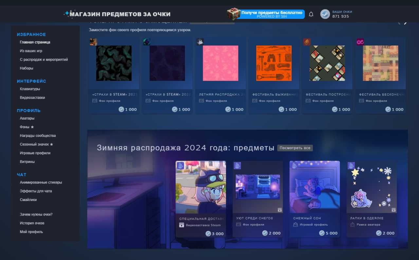Image resolution: width=419 pixels, height=260 pixels.
Task: Open Специальная доставка cat-hat girl thumbnail
Action: [201, 187]
